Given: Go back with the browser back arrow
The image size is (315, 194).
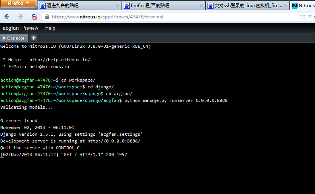Looking at the screenshot, I should 7,17.
